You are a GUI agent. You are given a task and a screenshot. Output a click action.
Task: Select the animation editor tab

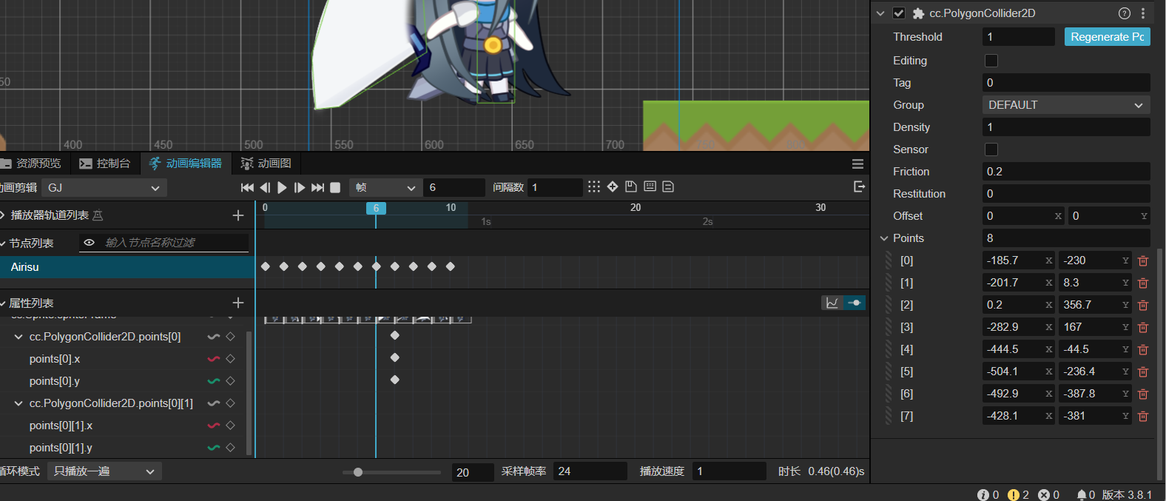tap(185, 164)
